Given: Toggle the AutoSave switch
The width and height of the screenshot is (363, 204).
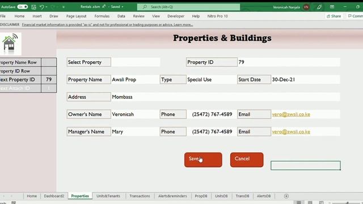Looking at the screenshot, I should 23,7.
